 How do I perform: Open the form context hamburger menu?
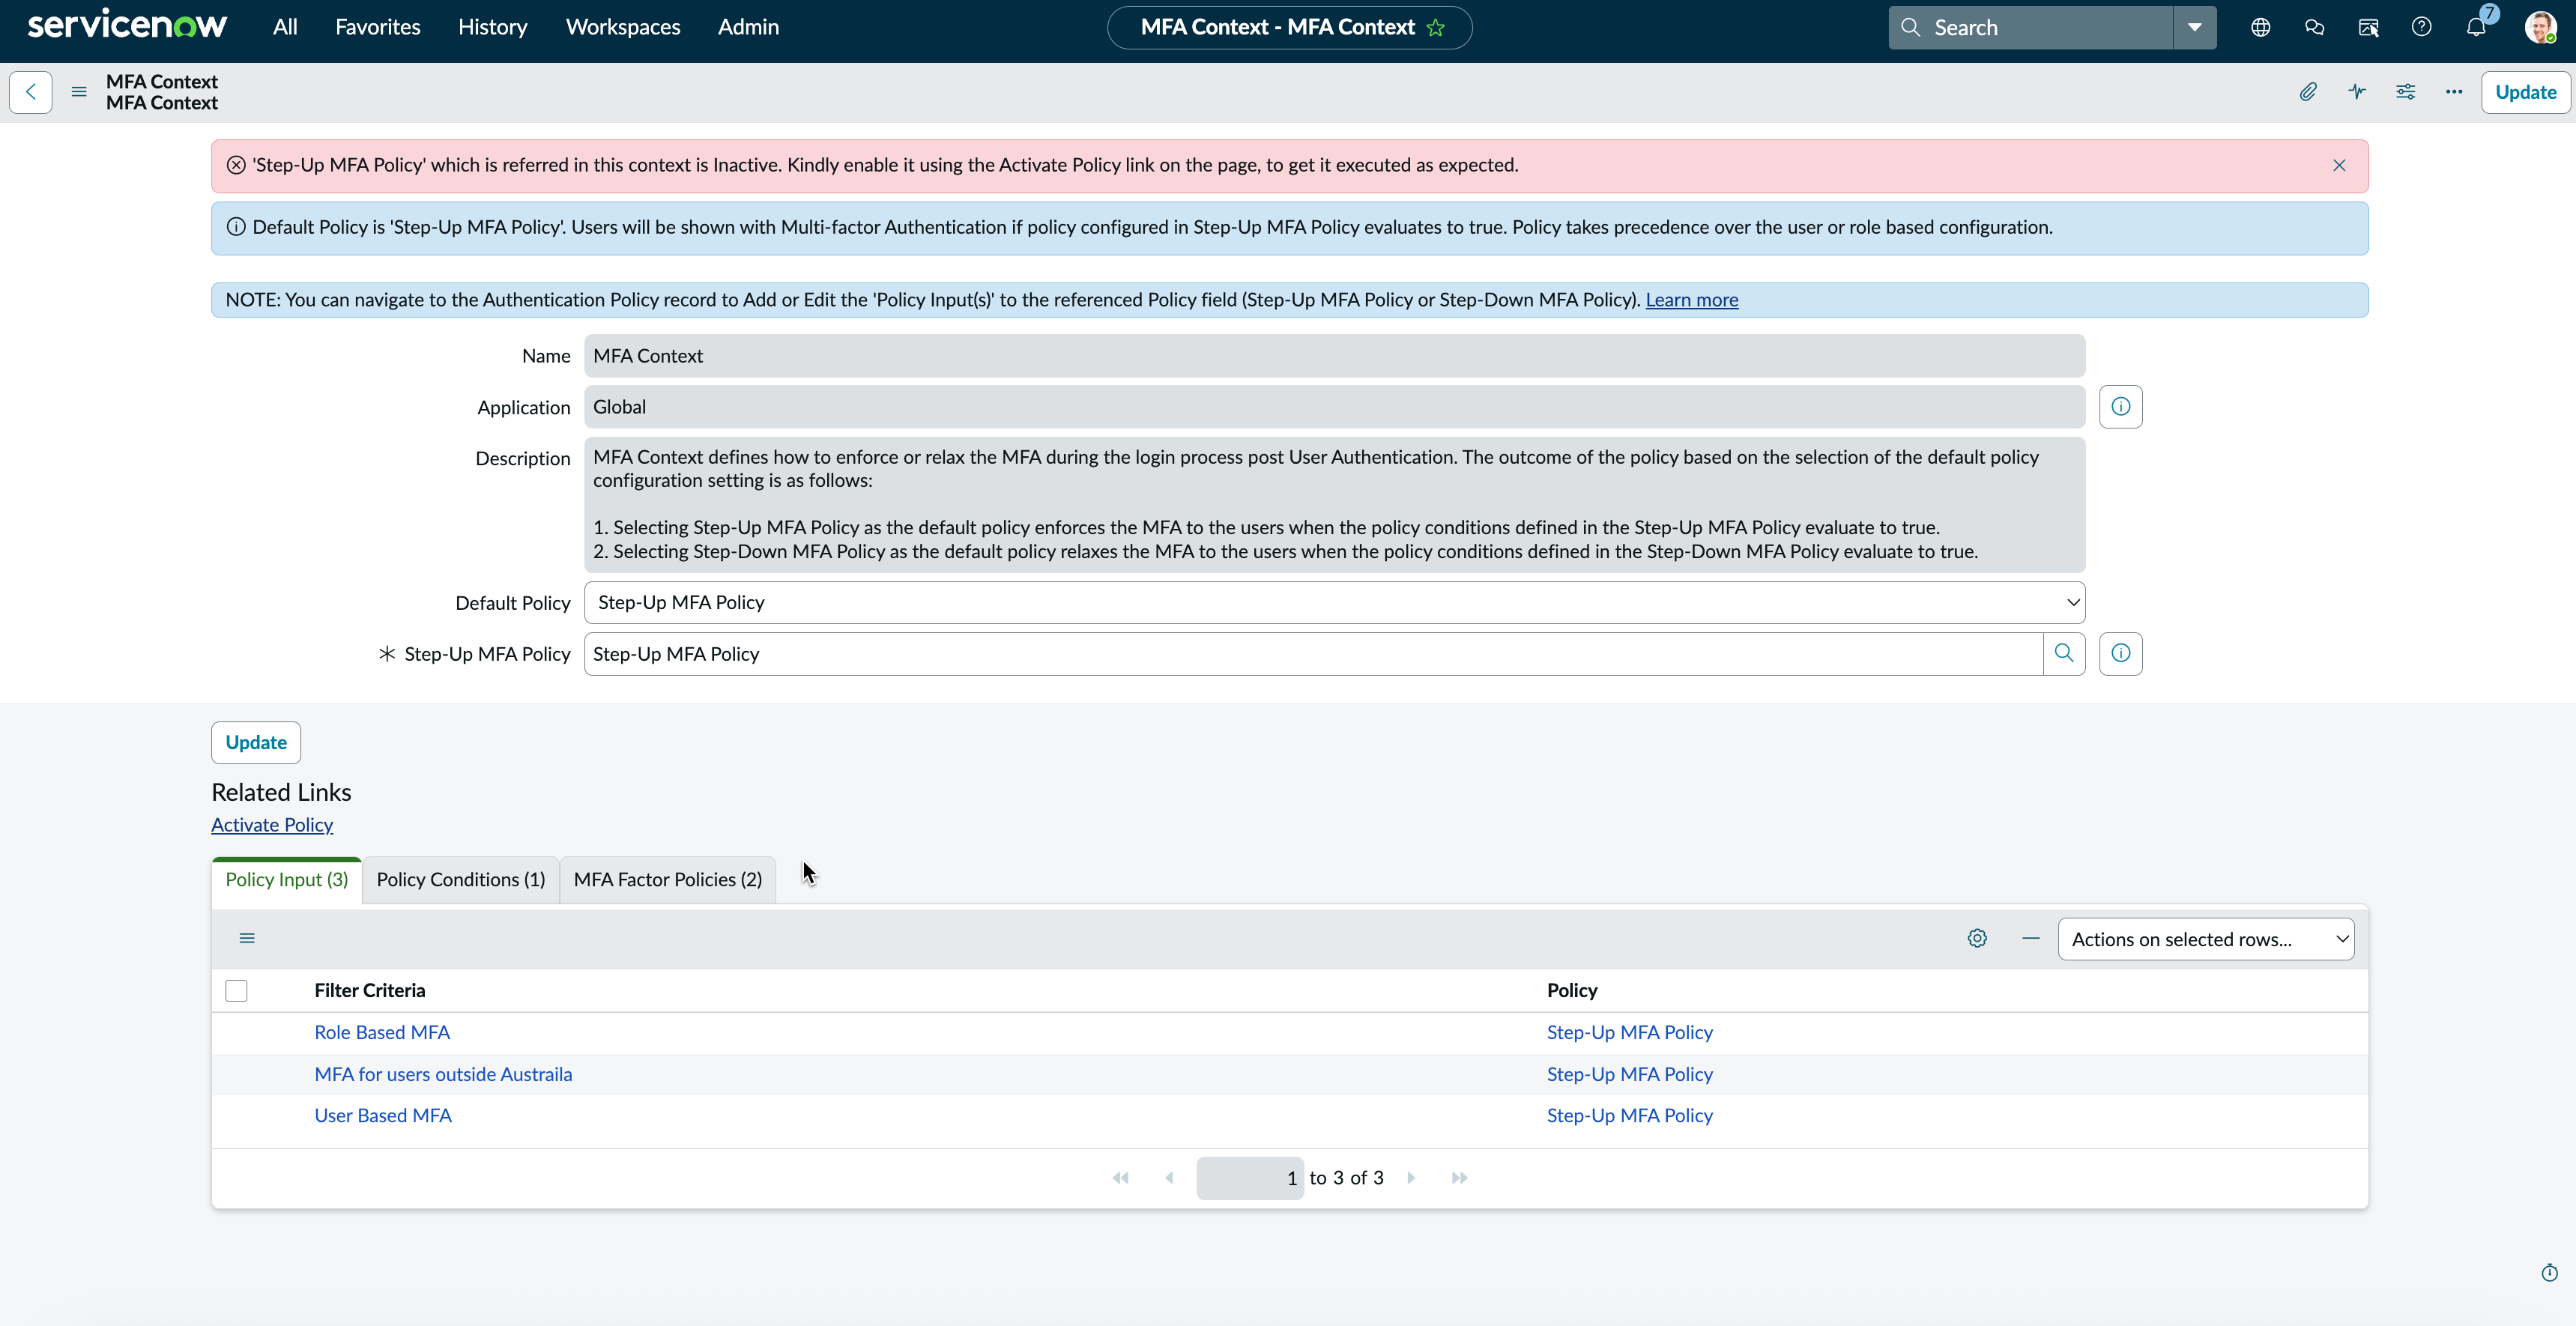click(79, 92)
